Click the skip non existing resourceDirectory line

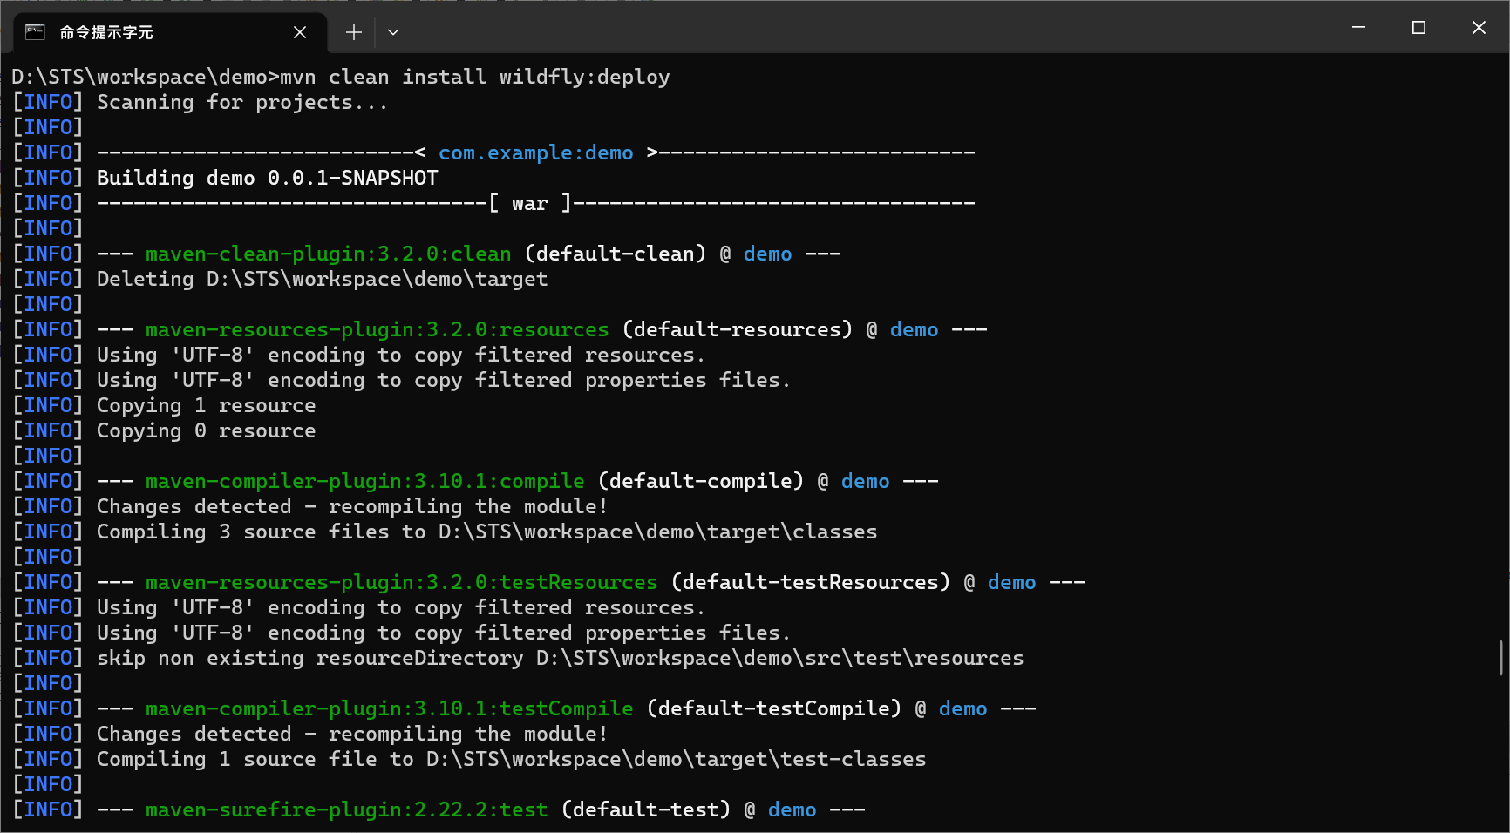562,658
